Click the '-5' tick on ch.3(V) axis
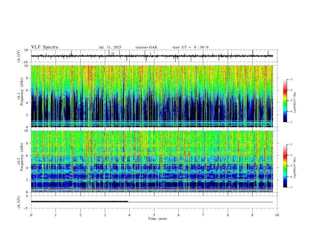The image size is (312, 241). click(x=27, y=208)
